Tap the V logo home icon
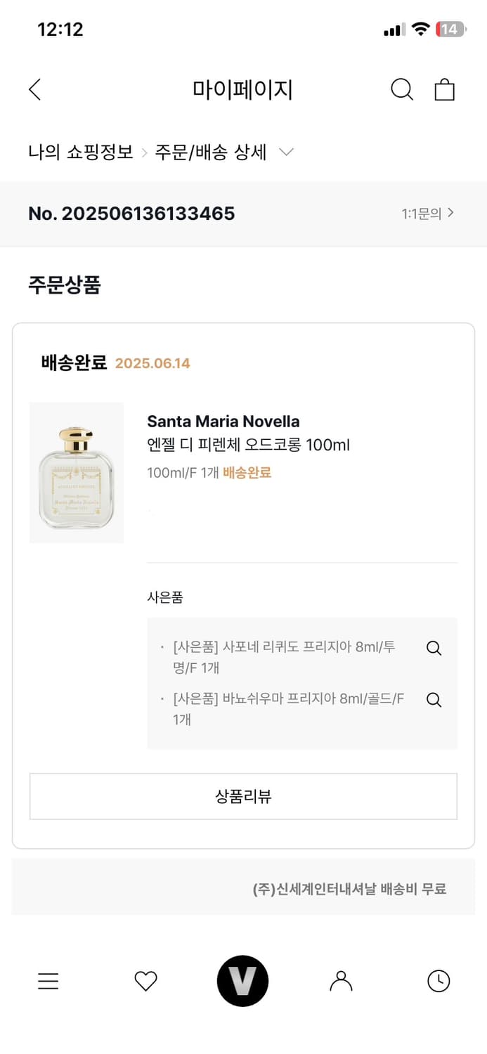Image resolution: width=487 pixels, height=1054 pixels. coord(243,981)
